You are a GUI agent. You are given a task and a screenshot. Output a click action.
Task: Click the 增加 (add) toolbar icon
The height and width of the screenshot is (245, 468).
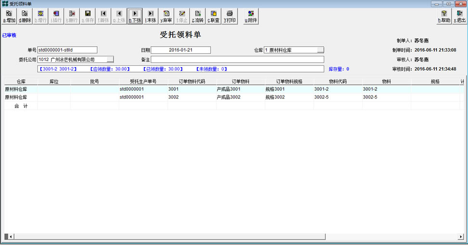(9, 16)
